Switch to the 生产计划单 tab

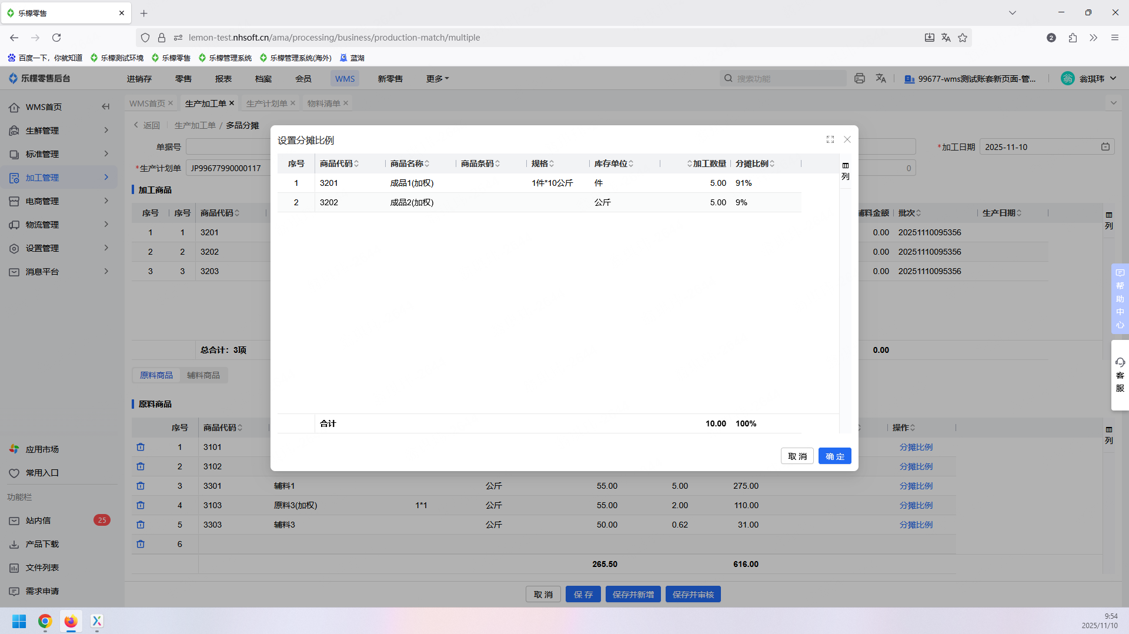tap(266, 104)
